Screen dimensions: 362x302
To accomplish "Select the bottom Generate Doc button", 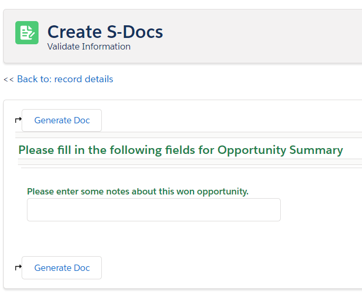I will [x=62, y=268].
